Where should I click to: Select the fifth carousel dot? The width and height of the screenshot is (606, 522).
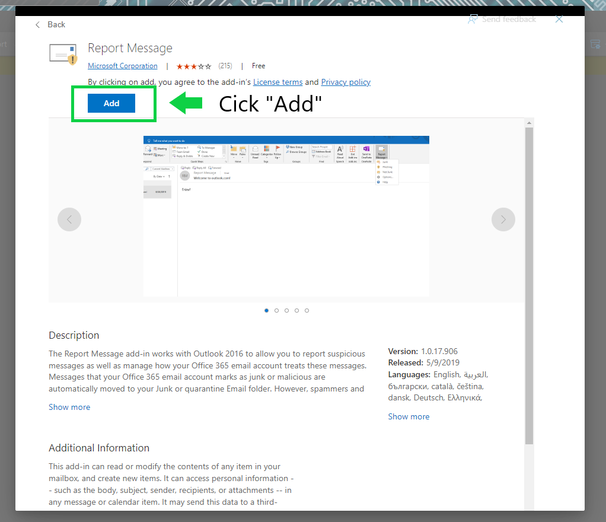307,310
